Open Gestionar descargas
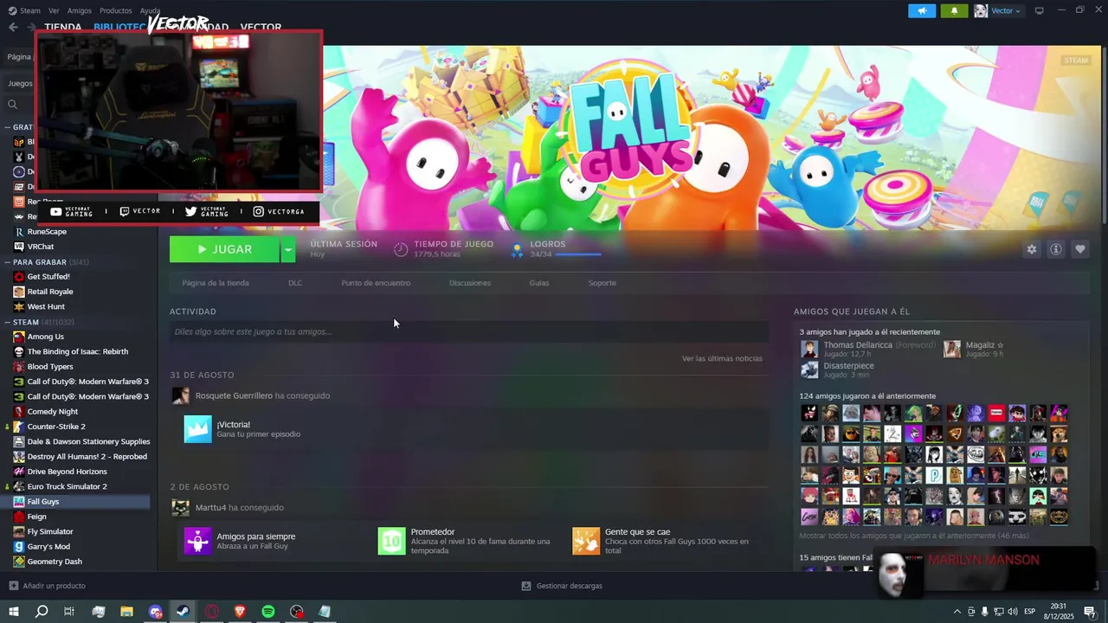The width and height of the screenshot is (1108, 623). tap(562, 586)
